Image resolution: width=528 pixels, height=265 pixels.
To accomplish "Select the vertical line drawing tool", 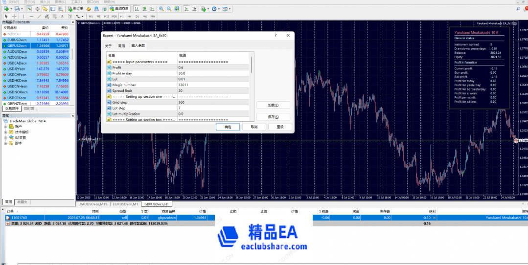I will point(23,16).
